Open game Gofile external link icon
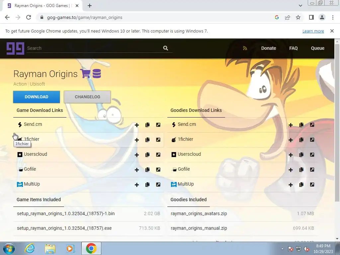The image size is (340, 255). click(158, 170)
